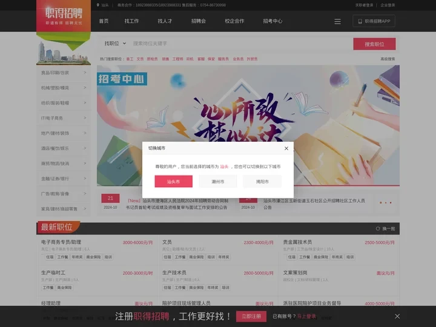Expand 商贸/物流/快消 category
Screen dimensions: 436x327
pyautogui.click(x=64, y=163)
